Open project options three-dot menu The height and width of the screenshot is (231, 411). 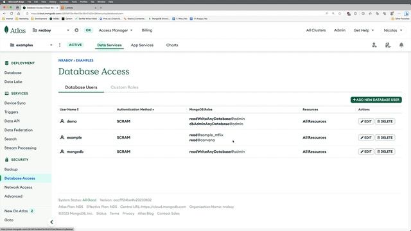click(60, 45)
